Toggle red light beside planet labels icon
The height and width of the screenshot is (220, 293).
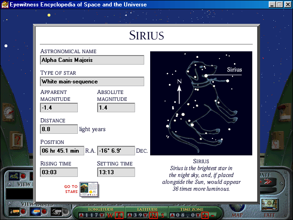(23, 212)
